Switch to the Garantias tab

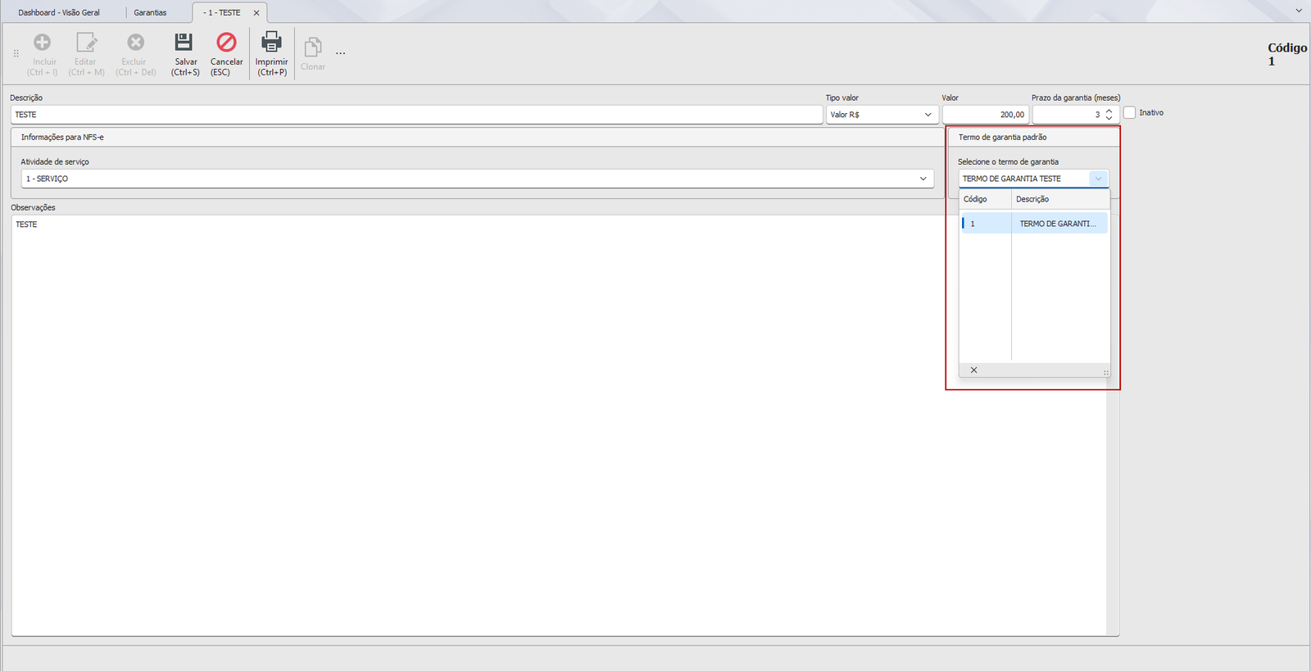coord(151,13)
